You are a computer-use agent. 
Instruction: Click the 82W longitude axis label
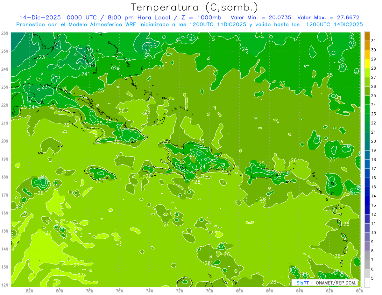pos(30,291)
